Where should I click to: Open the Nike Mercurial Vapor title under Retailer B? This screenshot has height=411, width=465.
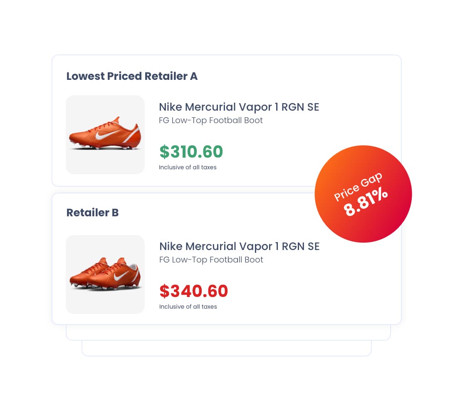pos(239,246)
